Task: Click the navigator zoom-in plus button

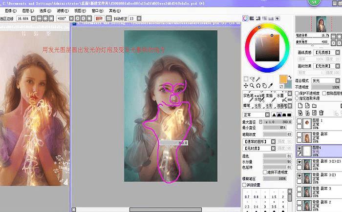Action: pyautogui.click(x=340, y=37)
